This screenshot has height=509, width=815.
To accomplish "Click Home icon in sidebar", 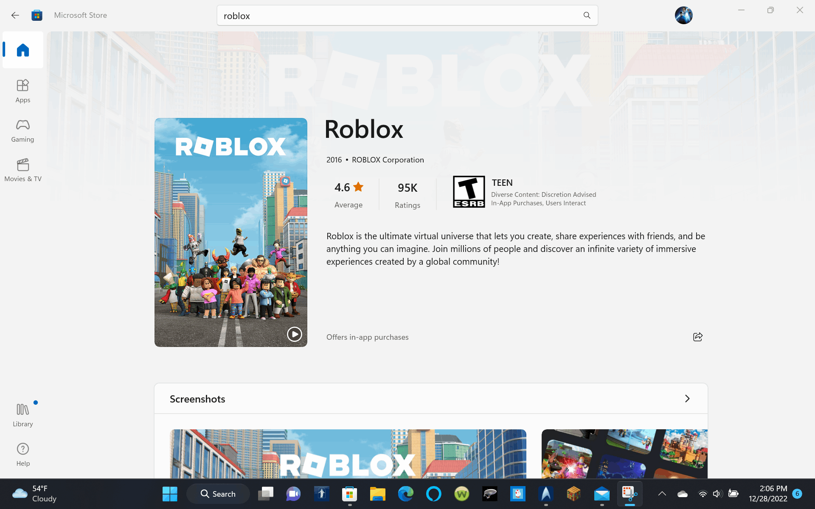I will [x=22, y=50].
